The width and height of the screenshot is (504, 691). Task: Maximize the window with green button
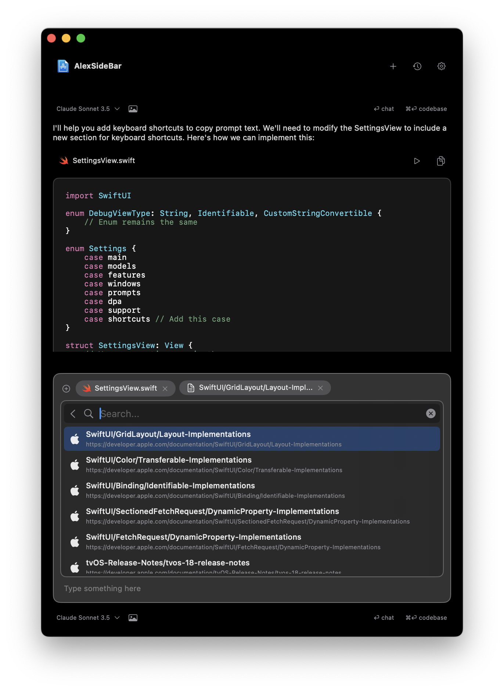coord(81,38)
